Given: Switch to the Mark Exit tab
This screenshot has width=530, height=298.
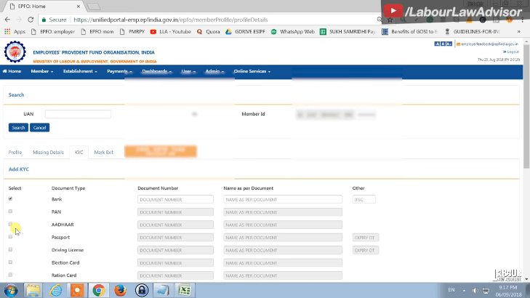Looking at the screenshot, I should click(103, 153).
